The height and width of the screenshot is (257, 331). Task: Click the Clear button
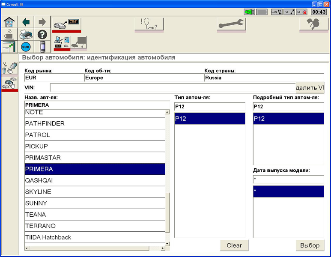point(234,245)
